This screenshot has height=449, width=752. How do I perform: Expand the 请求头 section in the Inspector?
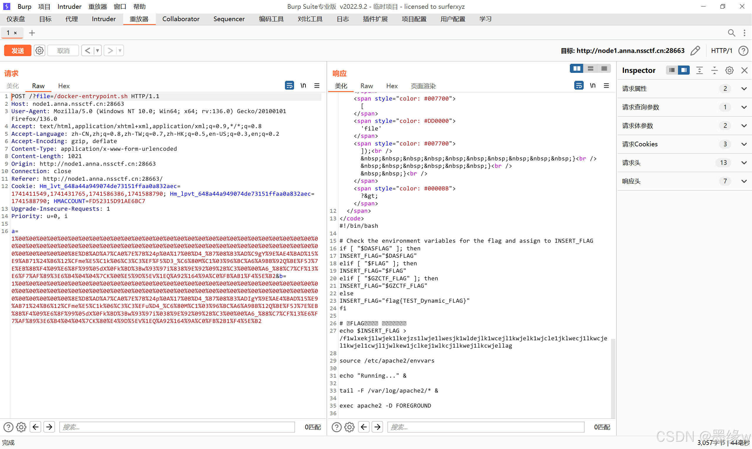(744, 162)
